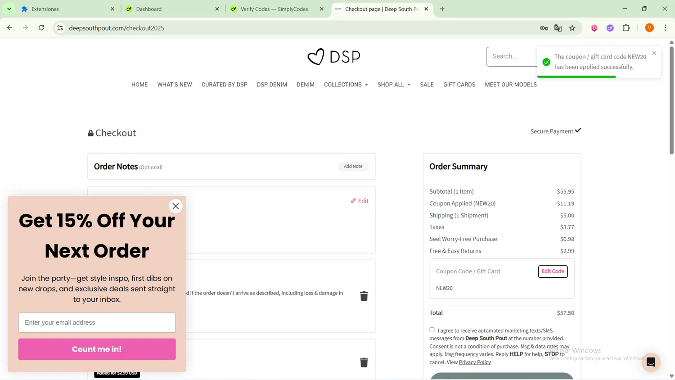The height and width of the screenshot is (380, 675).
Task: Tick the marketing texts SMS checkbox
Action: click(x=432, y=330)
